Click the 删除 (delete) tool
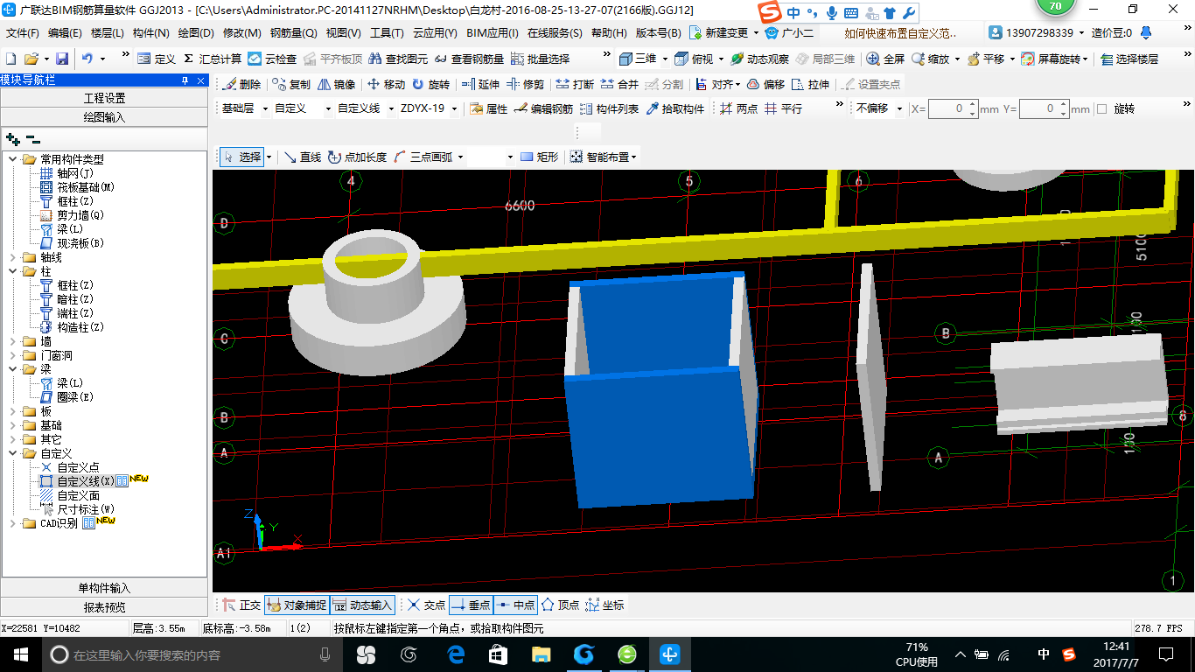 pyautogui.click(x=241, y=85)
